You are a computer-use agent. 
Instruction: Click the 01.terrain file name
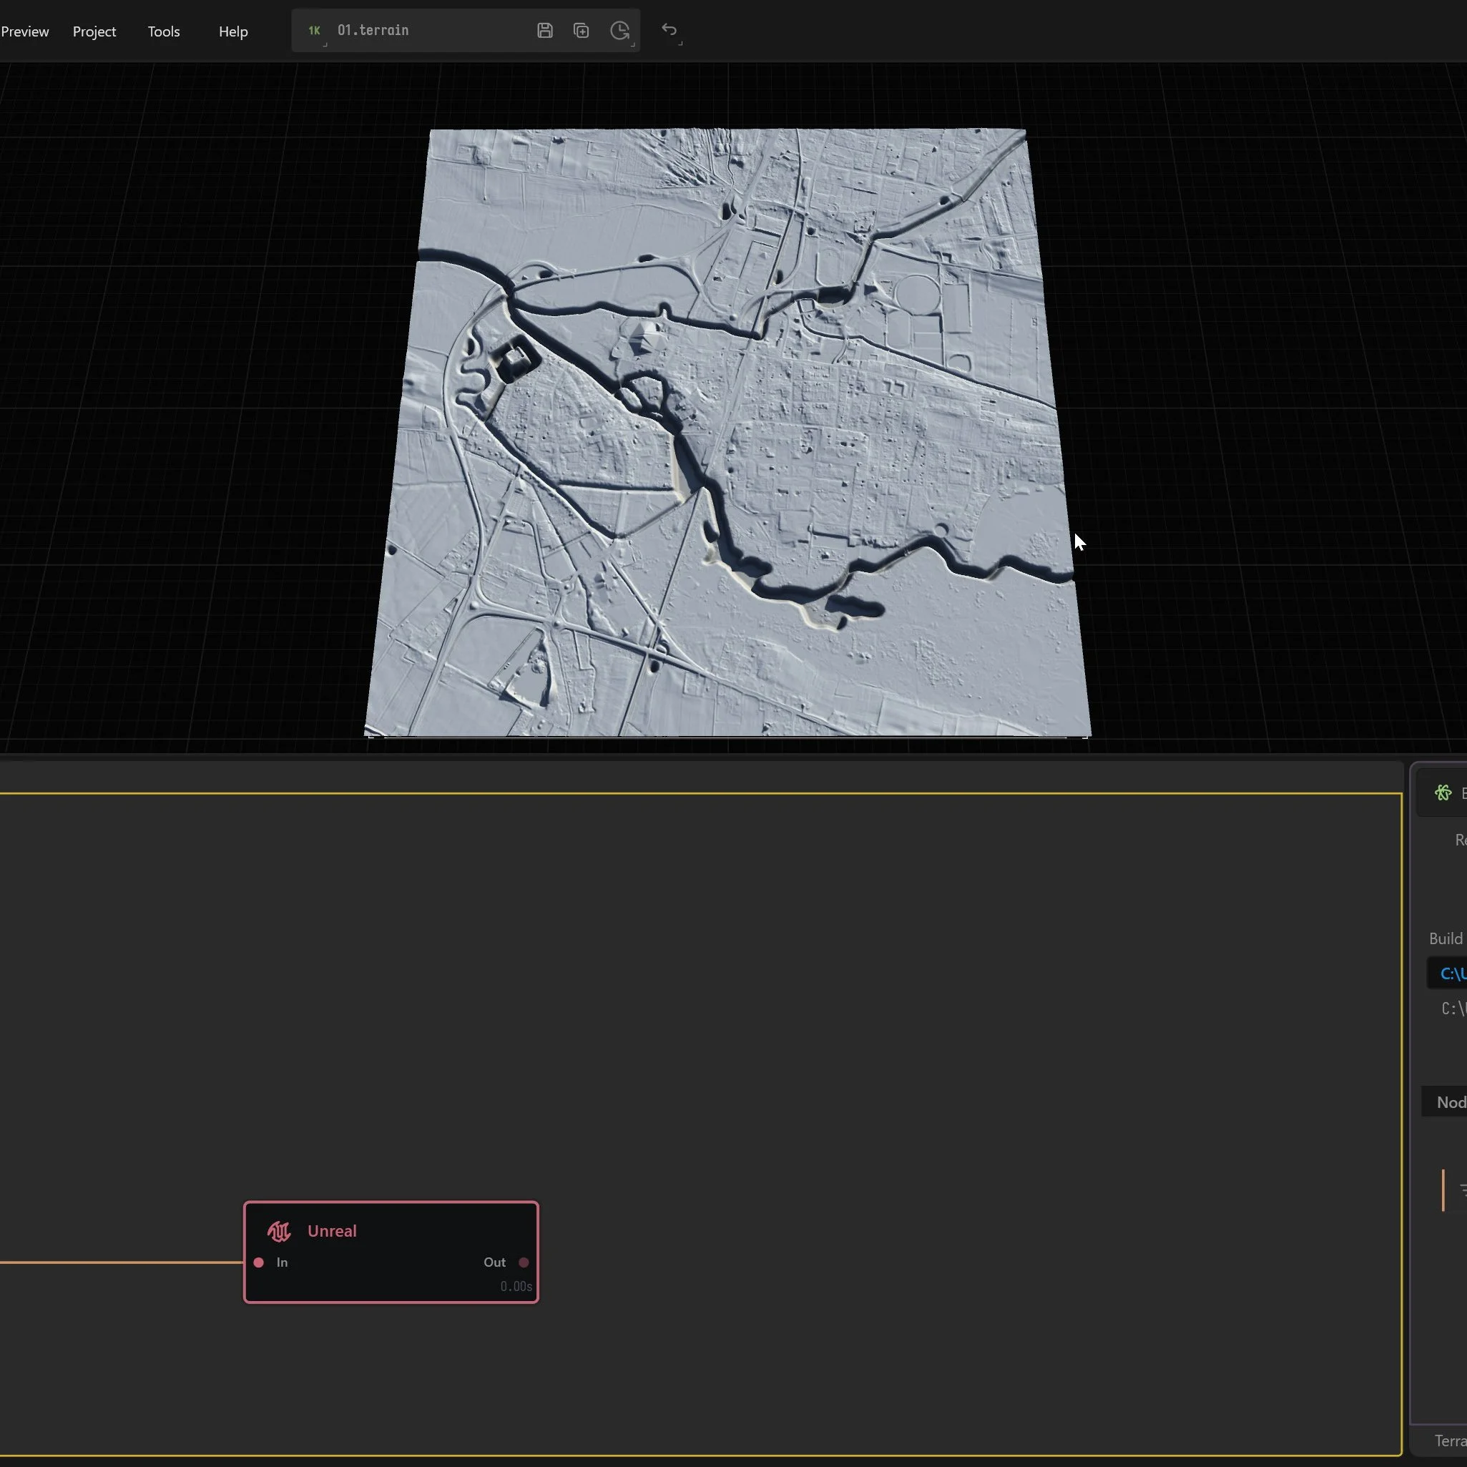click(x=373, y=30)
